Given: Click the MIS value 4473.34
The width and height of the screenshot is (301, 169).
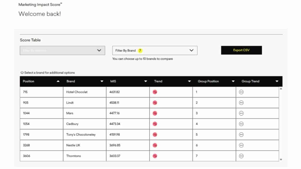Looking at the screenshot, I should click(x=115, y=124).
